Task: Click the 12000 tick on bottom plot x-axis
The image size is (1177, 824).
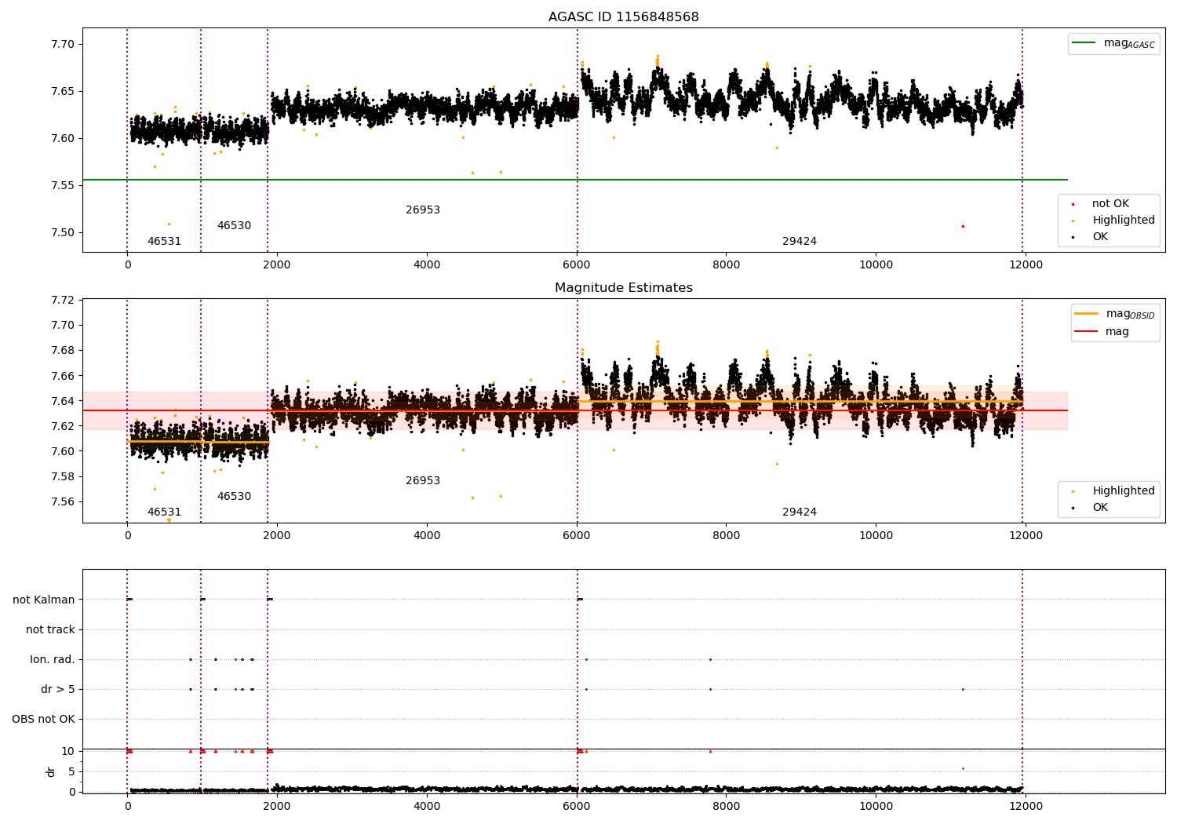Action: 1026,806
